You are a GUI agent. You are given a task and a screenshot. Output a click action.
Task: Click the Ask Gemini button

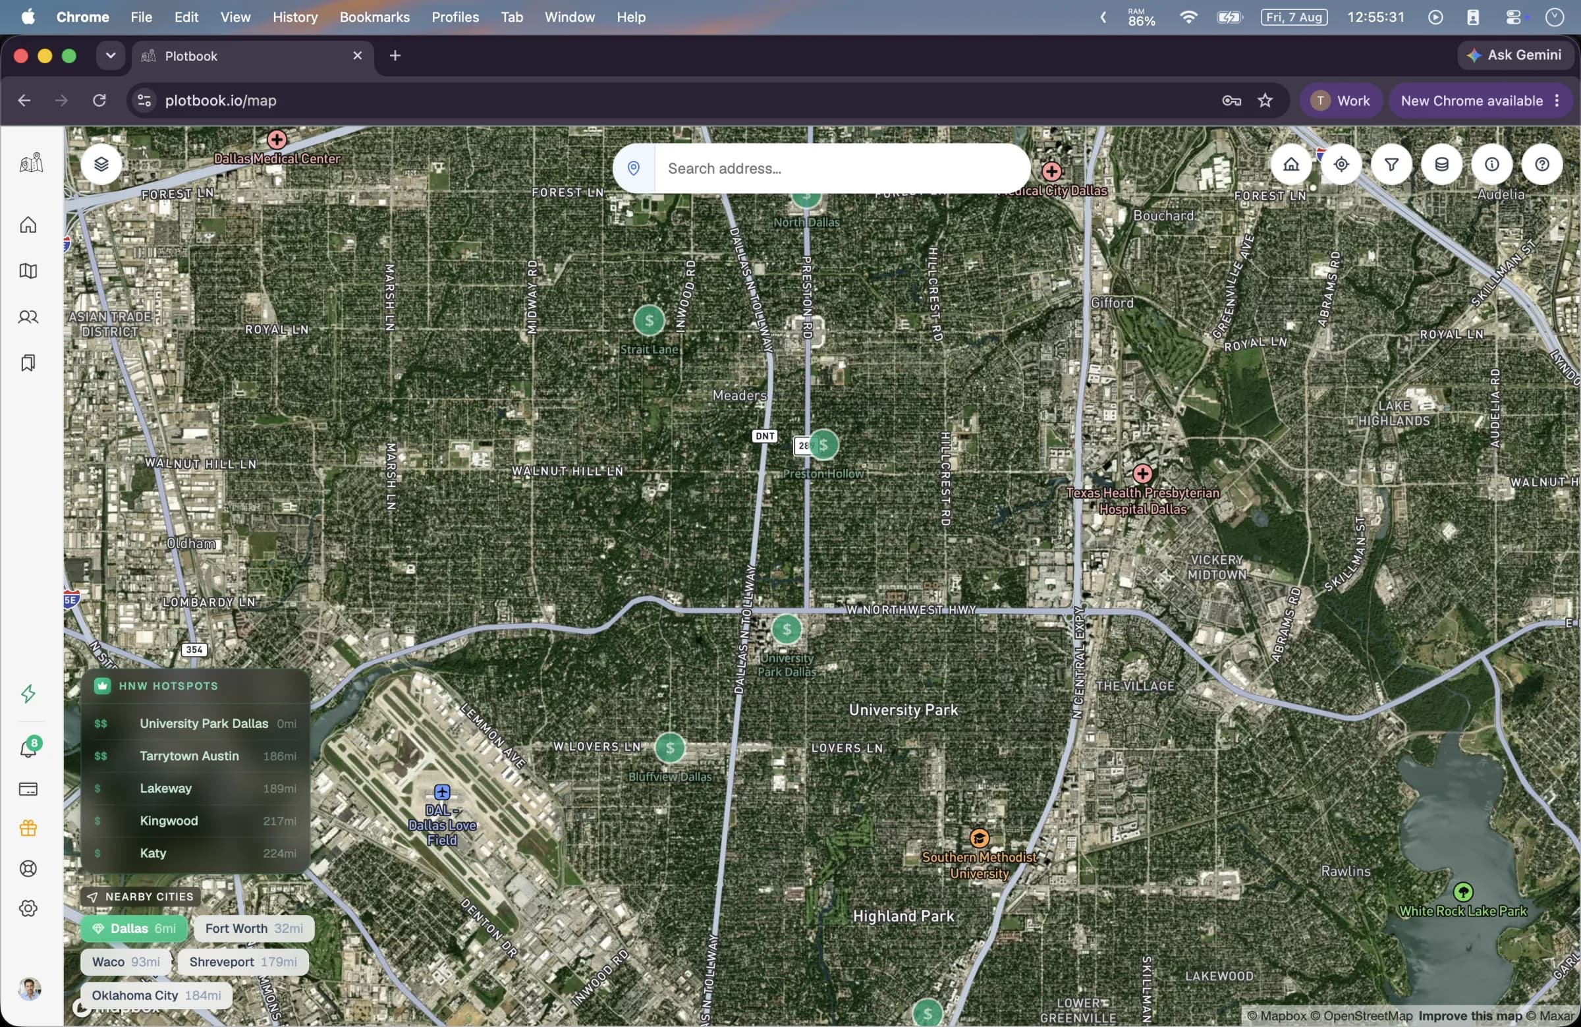[1514, 55]
